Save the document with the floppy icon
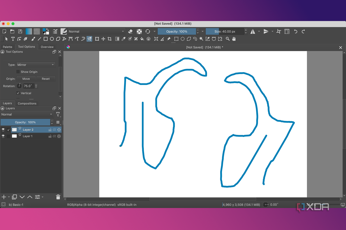 coord(20,32)
